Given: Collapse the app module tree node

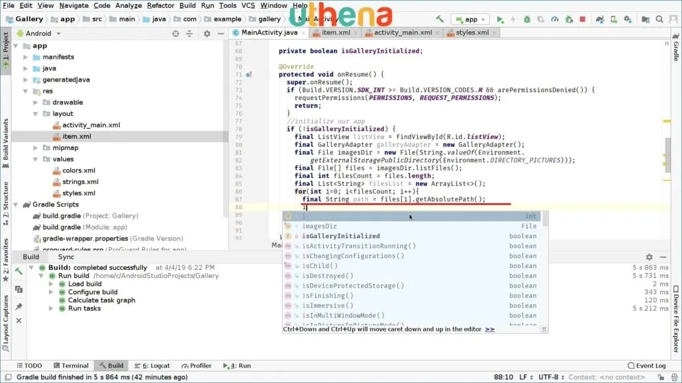Looking at the screenshot, I should (x=16, y=46).
